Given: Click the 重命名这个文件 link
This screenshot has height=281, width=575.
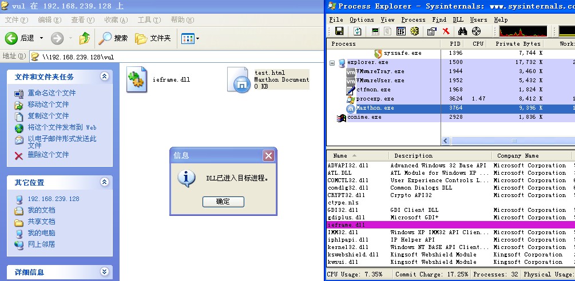Looking at the screenshot, I should (x=51, y=93).
